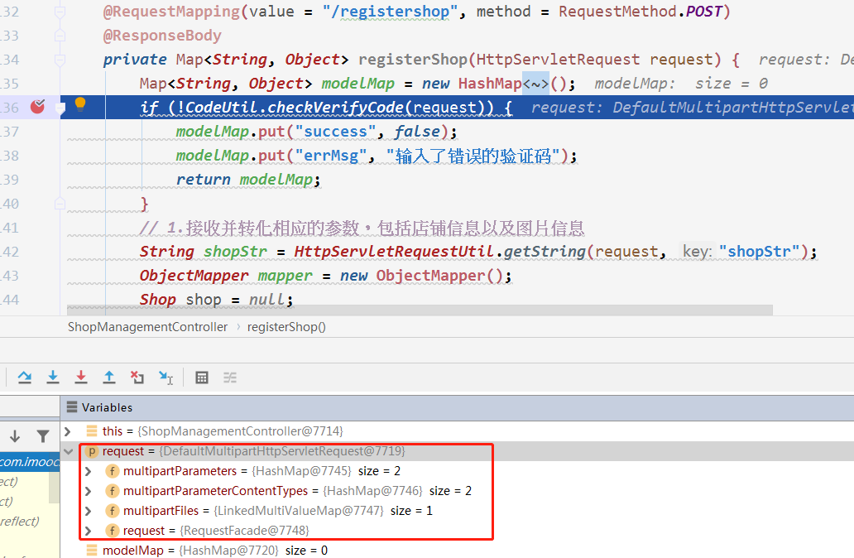
Task: Select the this ShopManagementController variable row
Action: tap(457, 431)
